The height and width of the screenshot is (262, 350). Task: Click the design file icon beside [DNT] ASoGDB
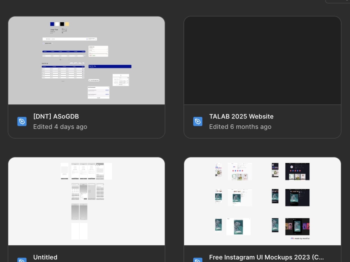tap(22, 122)
